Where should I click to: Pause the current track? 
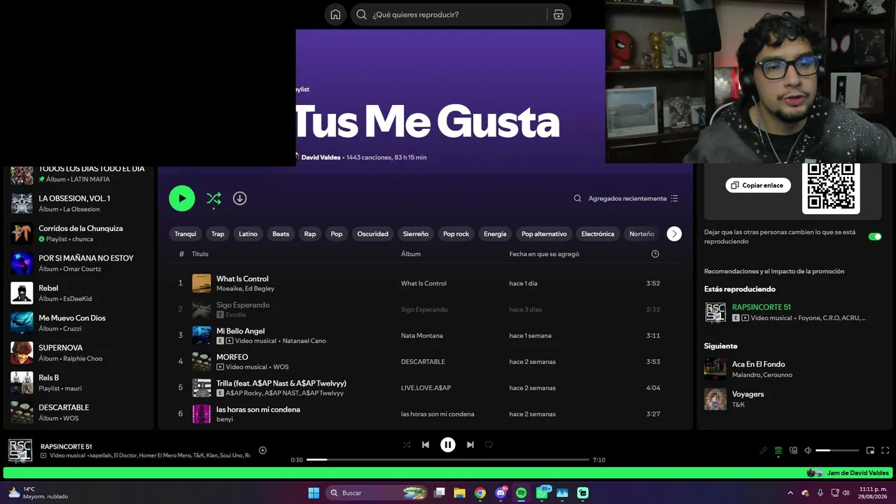(x=448, y=444)
